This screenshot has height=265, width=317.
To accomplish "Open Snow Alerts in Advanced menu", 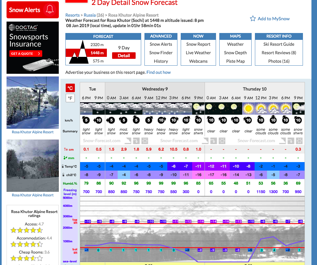I will [x=161, y=44].
